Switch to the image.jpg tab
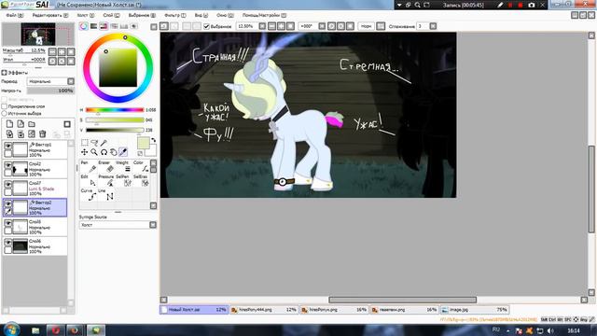Image resolution: width=597 pixels, height=336 pixels. (475, 310)
